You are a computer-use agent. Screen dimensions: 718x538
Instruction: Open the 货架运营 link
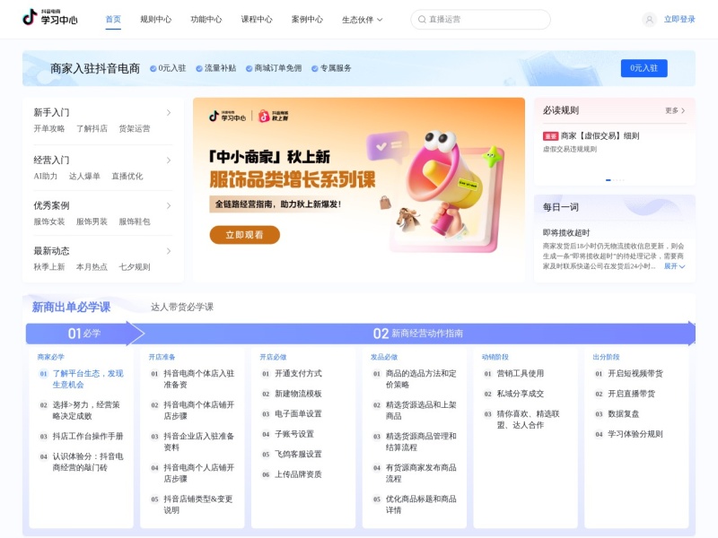pyautogui.click(x=134, y=128)
